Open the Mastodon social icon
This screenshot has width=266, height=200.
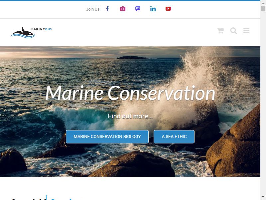coord(138,9)
